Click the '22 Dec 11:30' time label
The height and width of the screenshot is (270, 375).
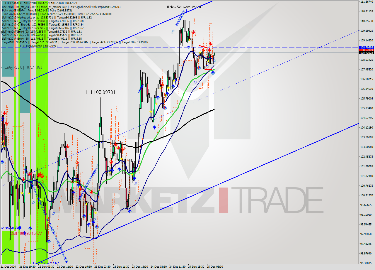click(65, 267)
